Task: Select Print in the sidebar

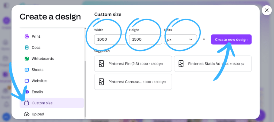Action: point(52,36)
